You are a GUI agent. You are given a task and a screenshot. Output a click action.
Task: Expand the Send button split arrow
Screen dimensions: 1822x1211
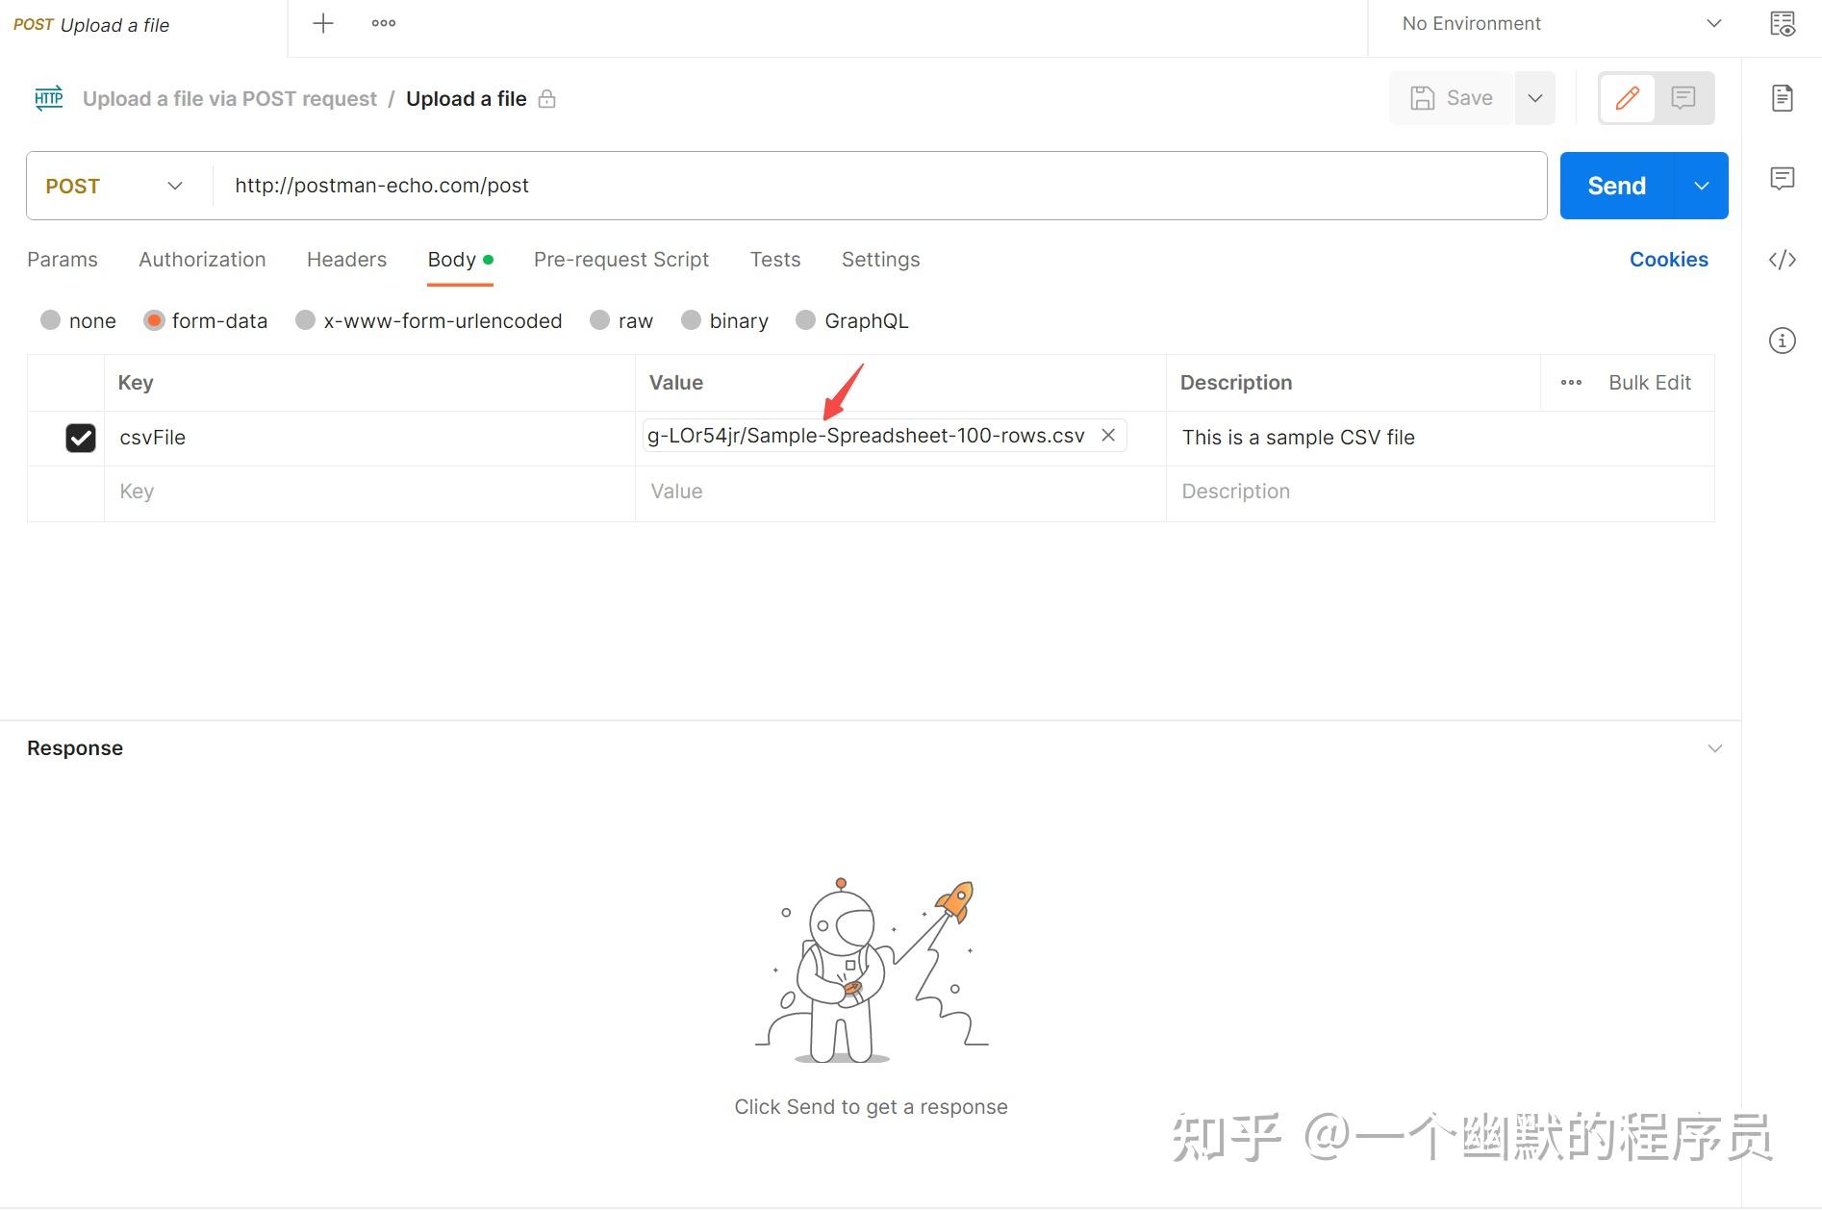click(1701, 185)
